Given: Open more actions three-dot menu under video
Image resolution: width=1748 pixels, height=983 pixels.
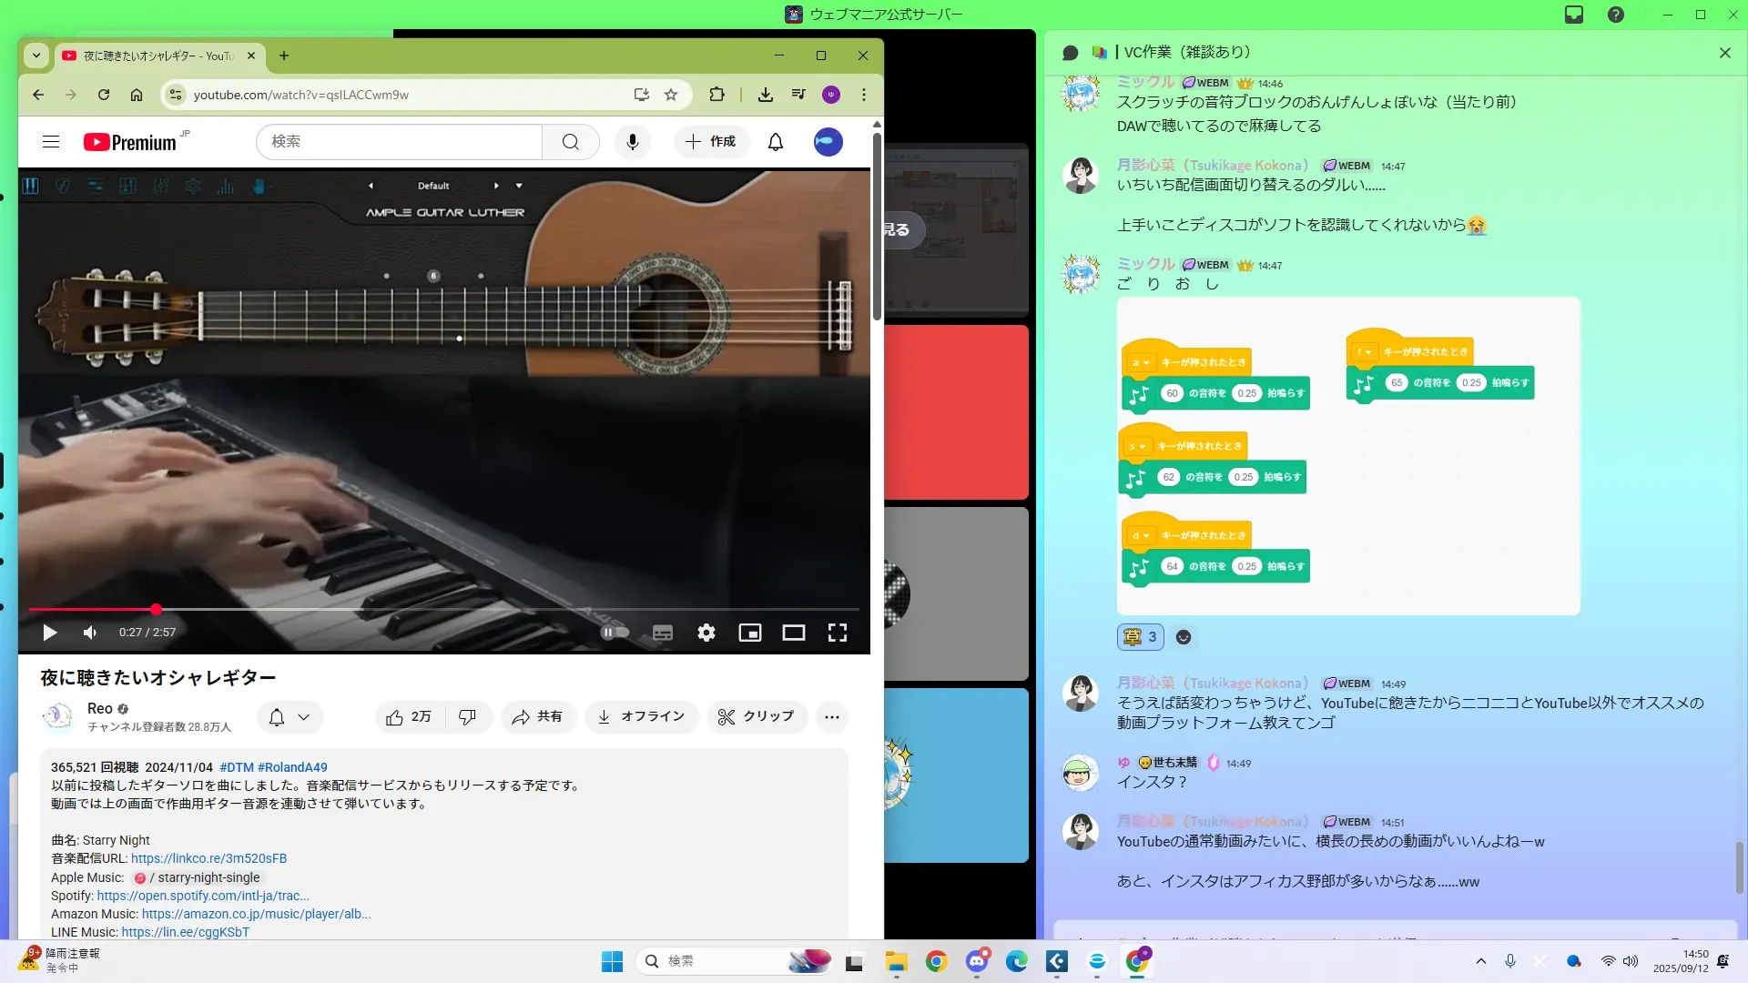Looking at the screenshot, I should (831, 717).
